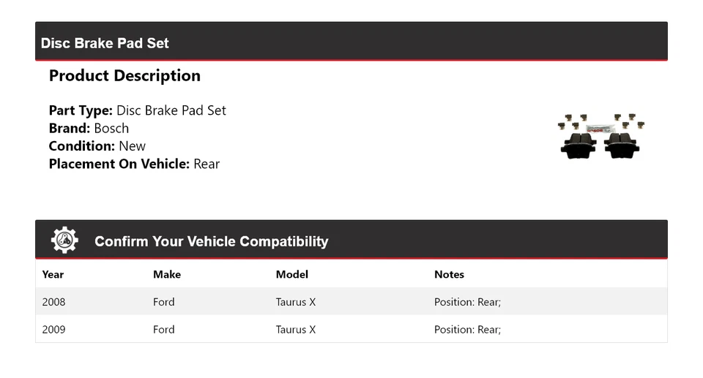Click Taurus X in the 2008 row

[x=295, y=302]
